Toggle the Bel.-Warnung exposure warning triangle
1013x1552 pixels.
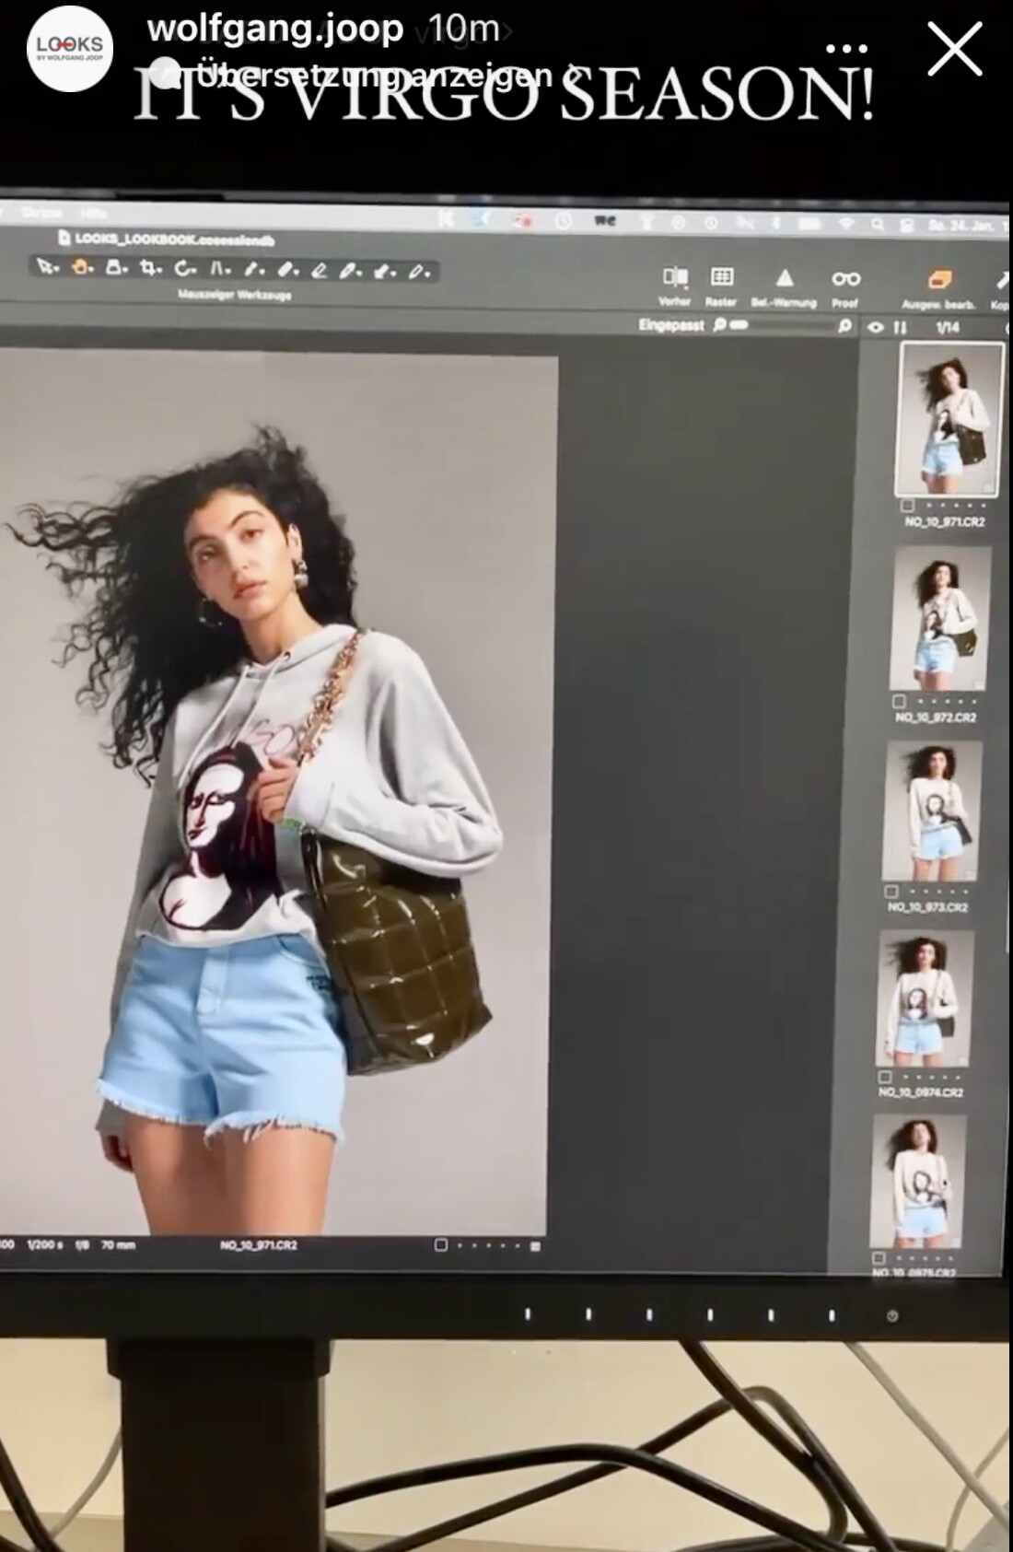coord(784,286)
